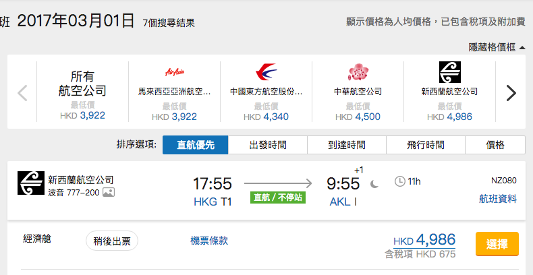
Task: Click the Air New Zealand logo on flight NZ080
Action: [x=31, y=183]
